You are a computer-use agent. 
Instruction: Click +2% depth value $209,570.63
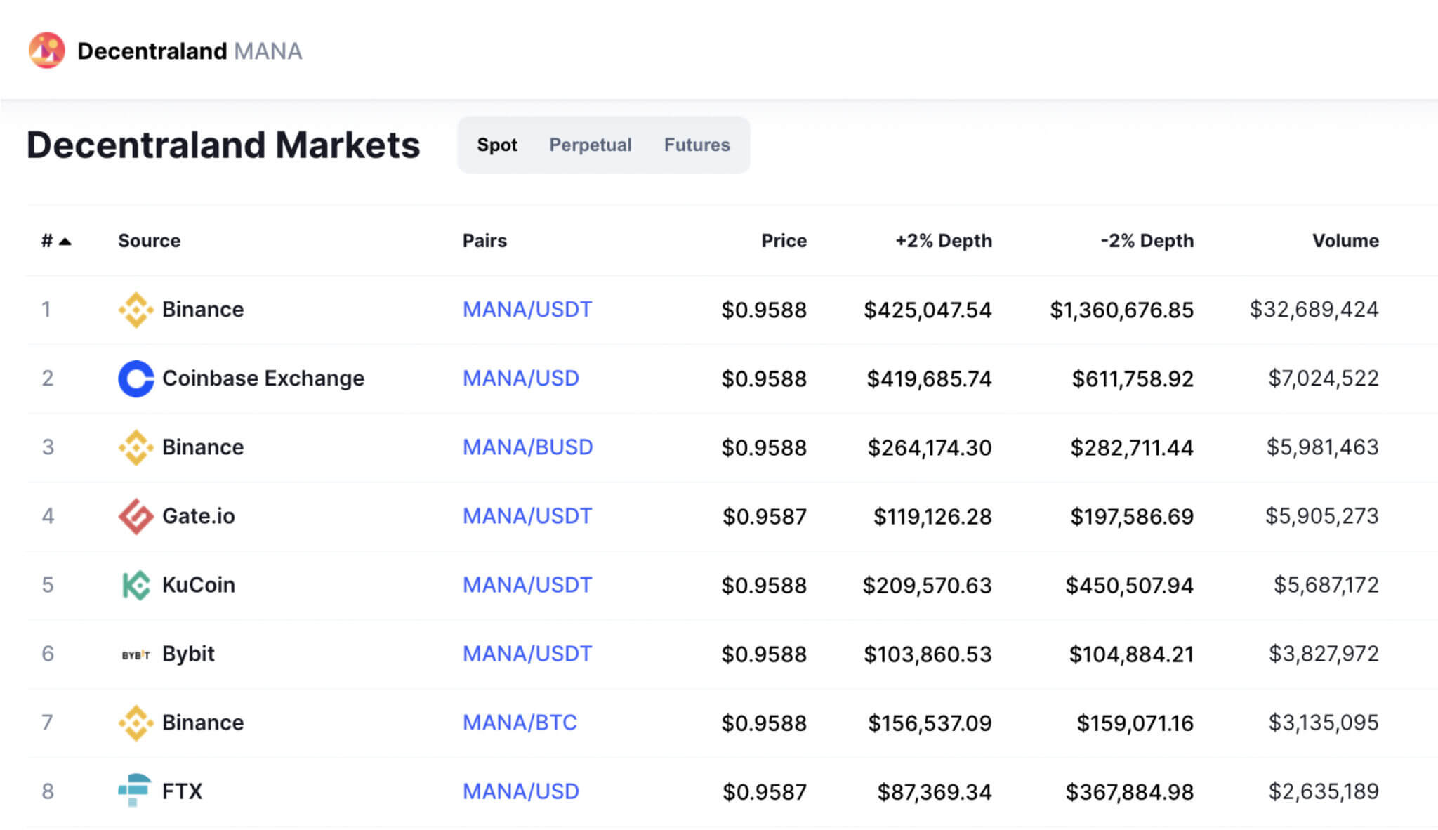[927, 585]
